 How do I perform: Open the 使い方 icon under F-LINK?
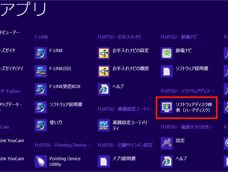pos(41,125)
